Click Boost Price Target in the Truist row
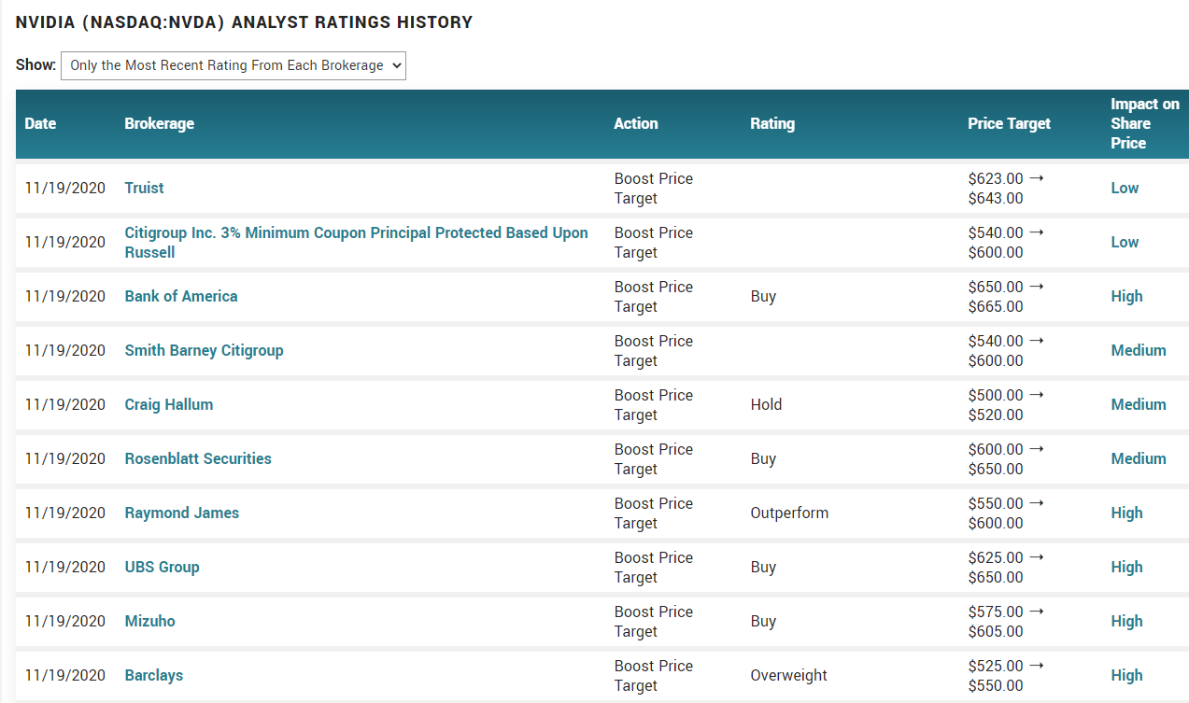This screenshot has width=1189, height=703. pyautogui.click(x=654, y=188)
